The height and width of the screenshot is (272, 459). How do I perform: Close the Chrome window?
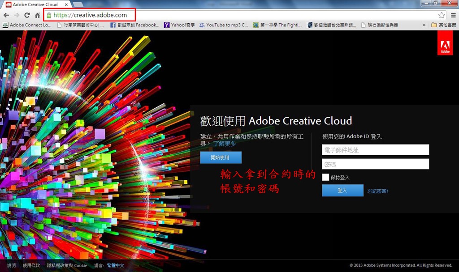[x=449, y=3]
